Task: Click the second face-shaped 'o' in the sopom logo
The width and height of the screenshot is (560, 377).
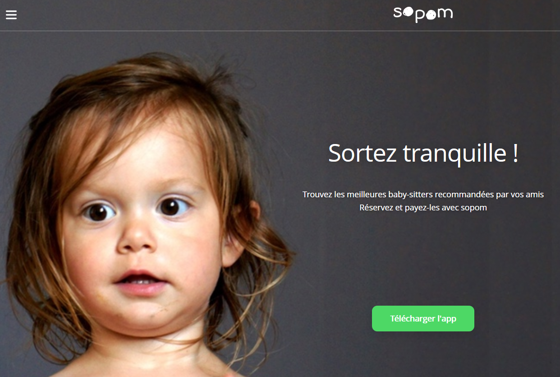Action: tap(431, 15)
